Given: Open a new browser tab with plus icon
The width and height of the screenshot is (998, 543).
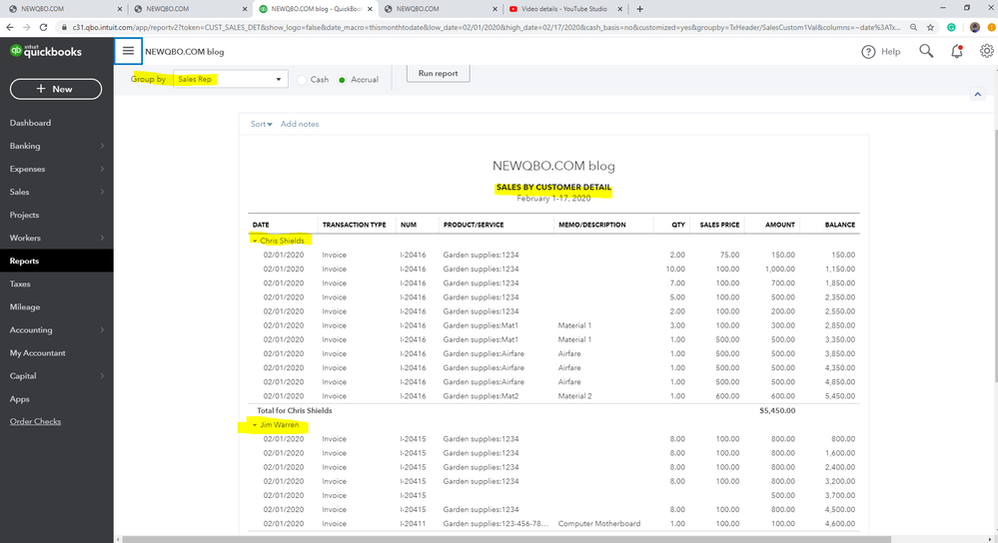Looking at the screenshot, I should [x=639, y=9].
